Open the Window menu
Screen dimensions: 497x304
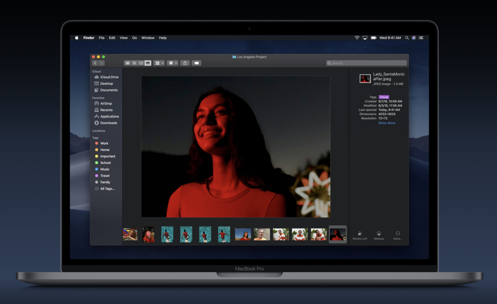(x=148, y=37)
